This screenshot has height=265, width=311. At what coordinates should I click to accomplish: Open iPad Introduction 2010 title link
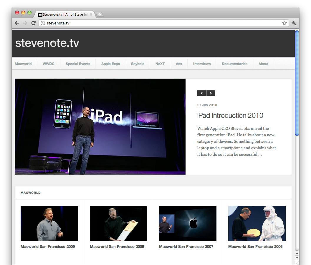click(230, 115)
